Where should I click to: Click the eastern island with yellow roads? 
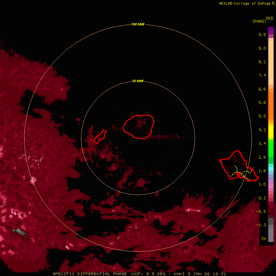coord(239,166)
